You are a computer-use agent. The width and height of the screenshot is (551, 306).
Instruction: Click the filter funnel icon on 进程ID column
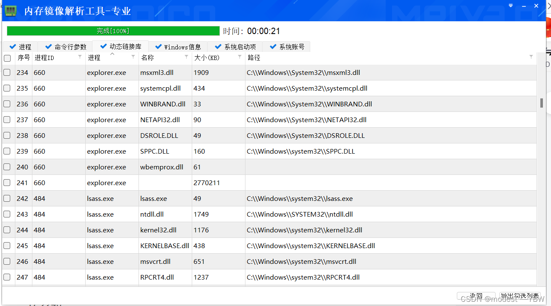click(x=80, y=57)
